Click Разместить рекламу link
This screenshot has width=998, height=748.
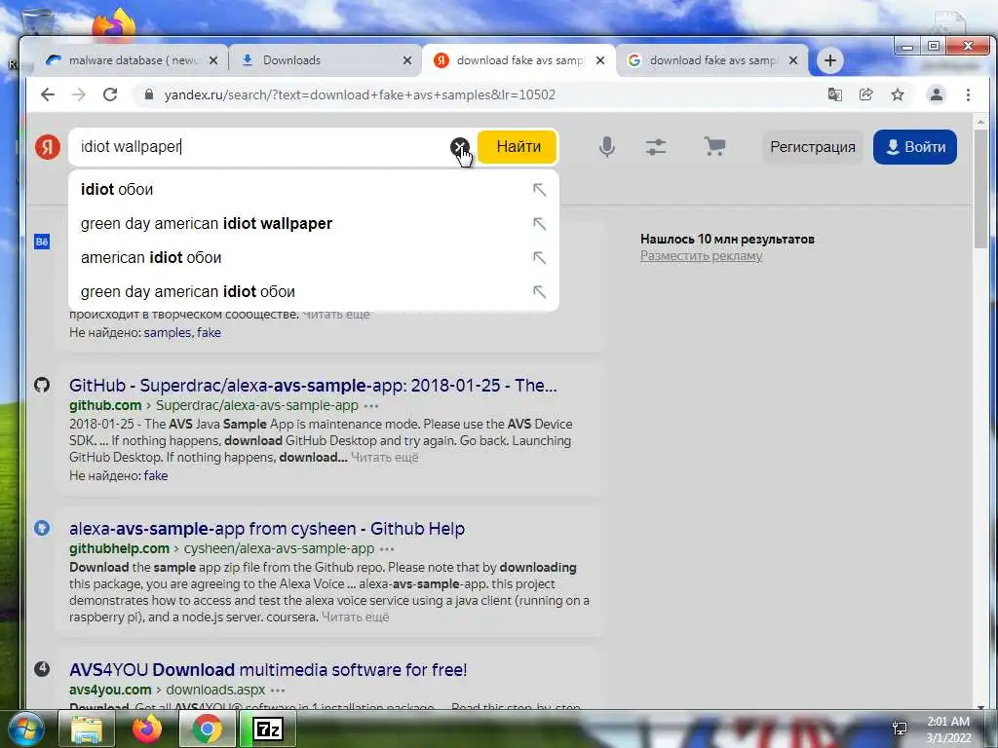pyautogui.click(x=701, y=256)
